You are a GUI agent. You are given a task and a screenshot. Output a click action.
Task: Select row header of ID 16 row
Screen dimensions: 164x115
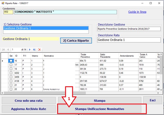pyautogui.click(x=5, y=61)
